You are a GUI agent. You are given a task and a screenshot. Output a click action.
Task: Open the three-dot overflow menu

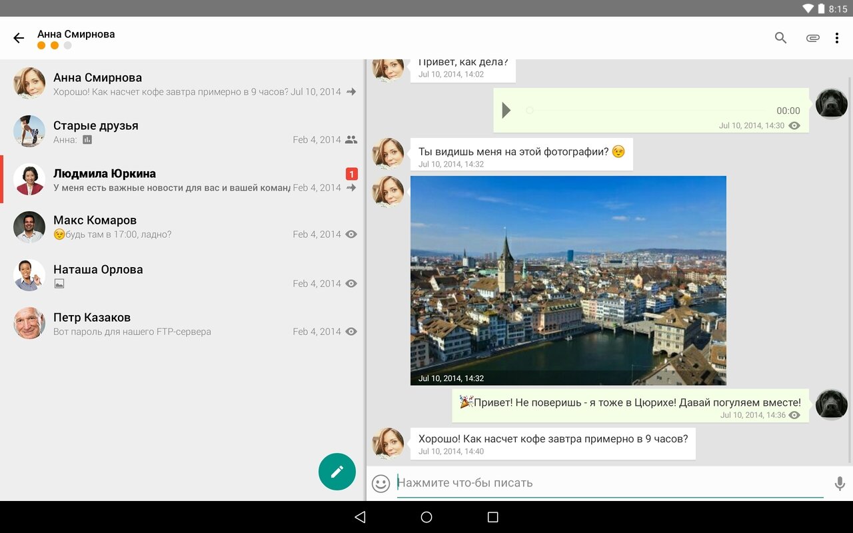(x=837, y=38)
